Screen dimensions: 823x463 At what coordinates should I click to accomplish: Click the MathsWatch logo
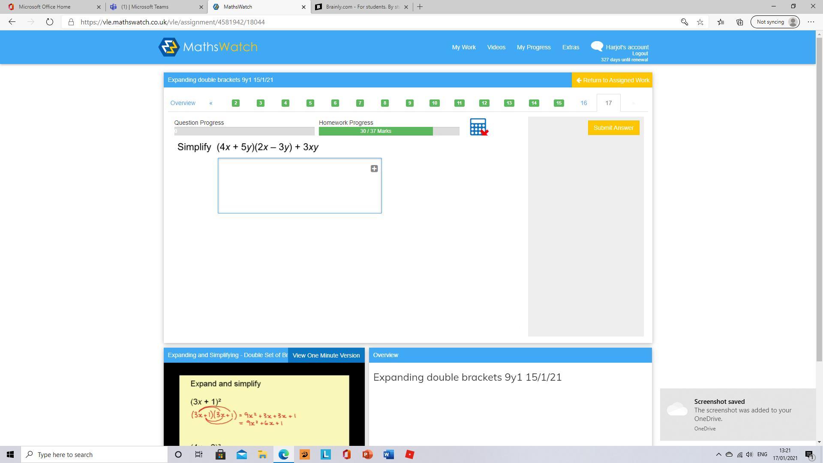208,47
